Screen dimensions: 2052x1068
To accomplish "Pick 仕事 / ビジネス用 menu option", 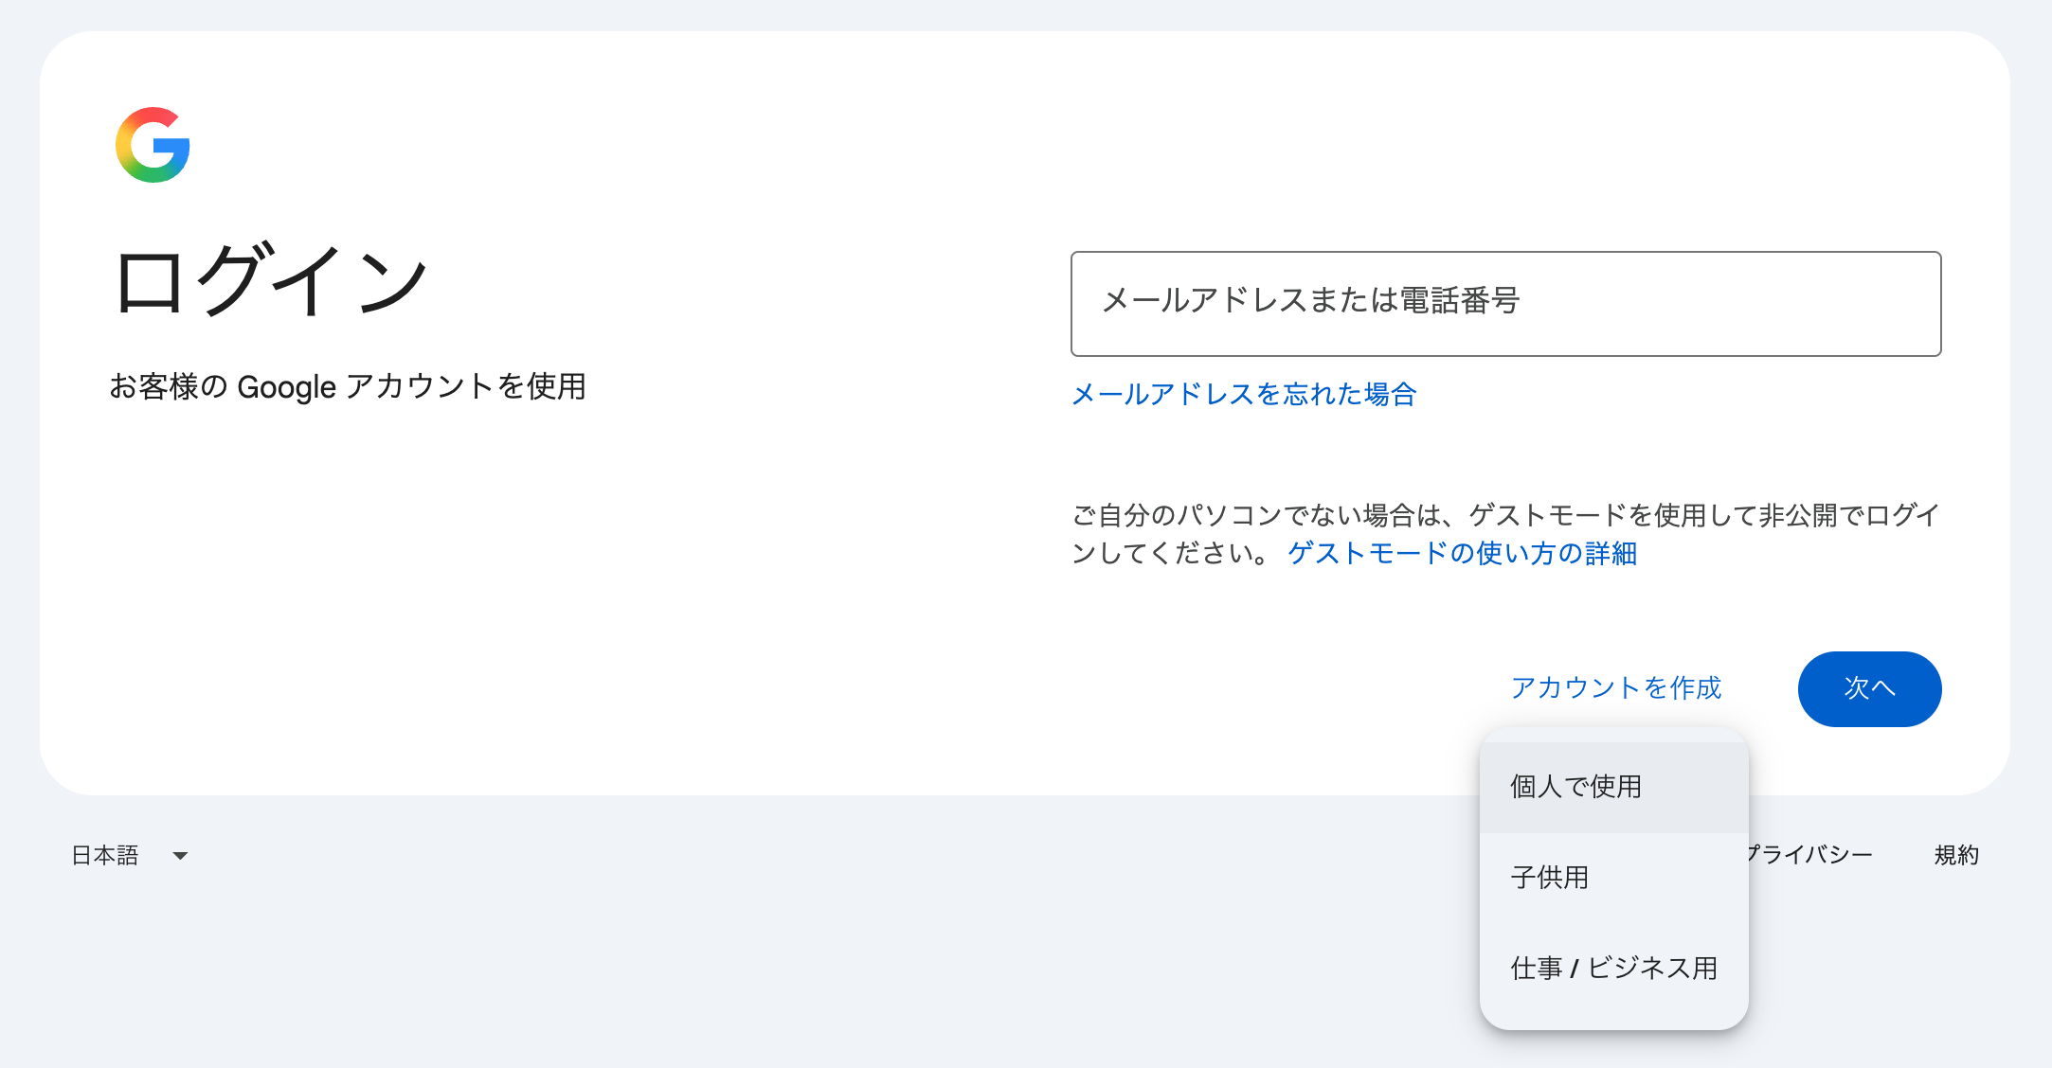I will coord(1613,969).
